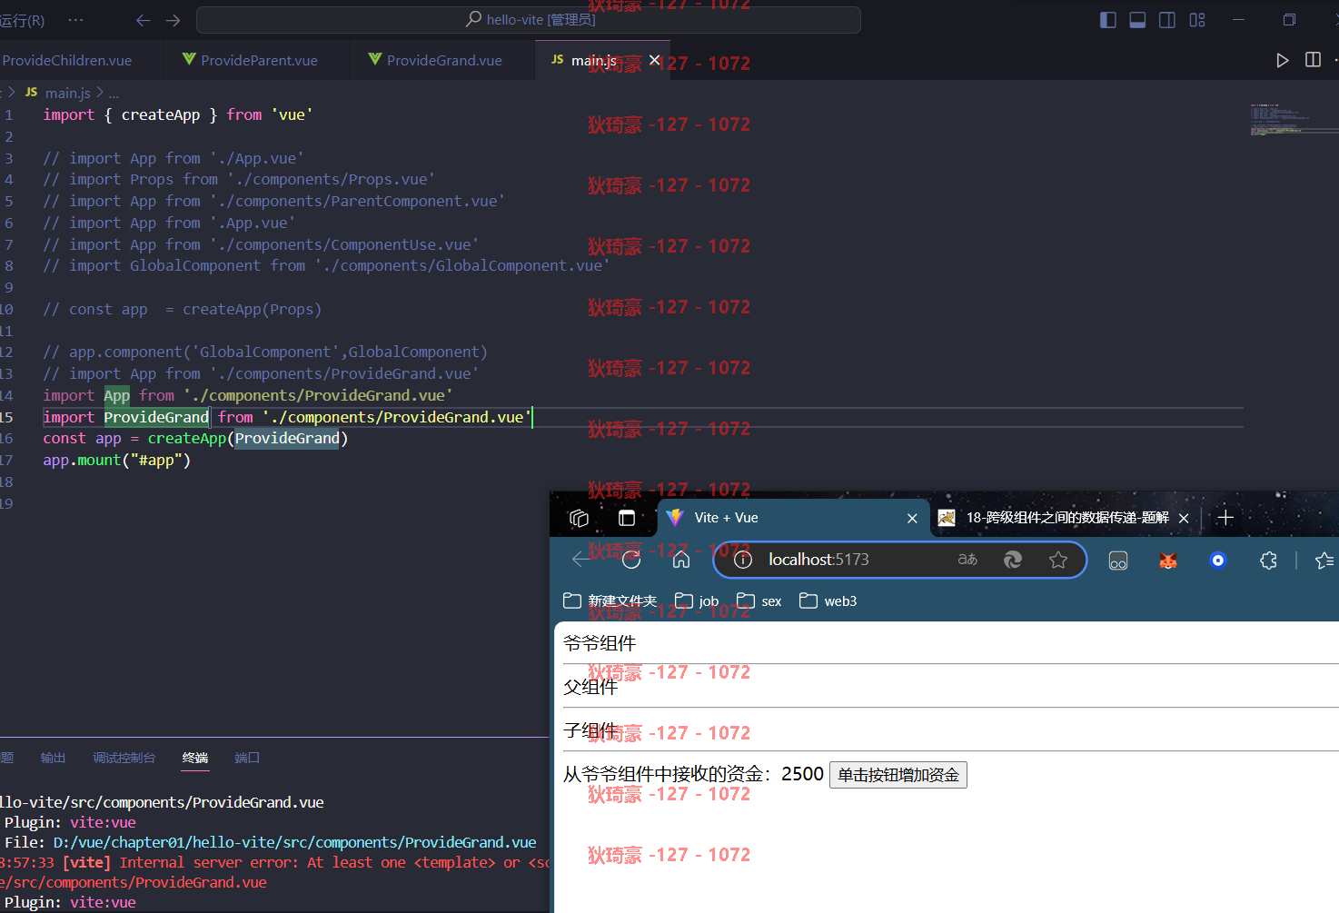The height and width of the screenshot is (913, 1339).
Task: Open the first extension icon after address bar
Action: tap(1118, 561)
